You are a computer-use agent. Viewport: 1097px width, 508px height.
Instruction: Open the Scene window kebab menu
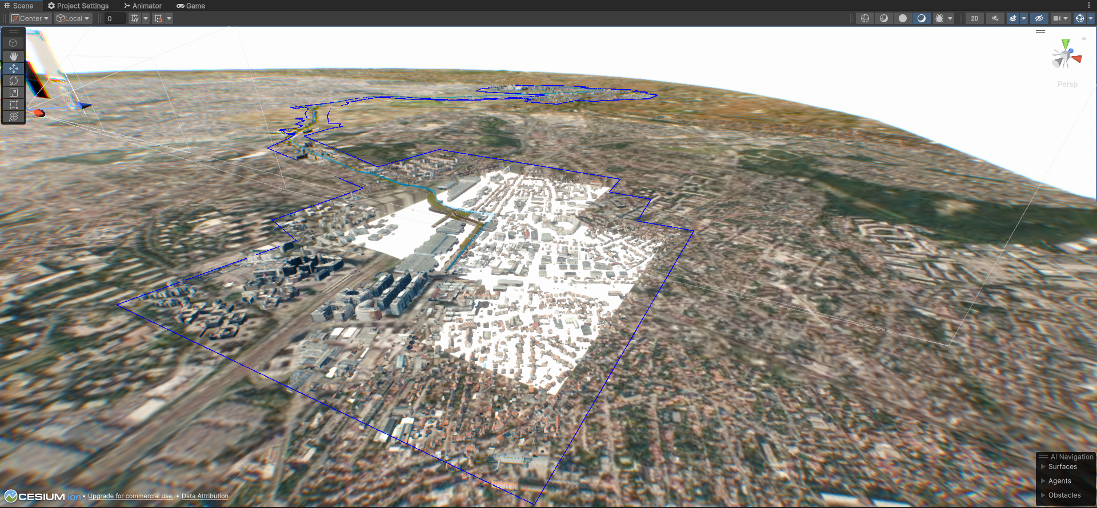click(x=1089, y=6)
